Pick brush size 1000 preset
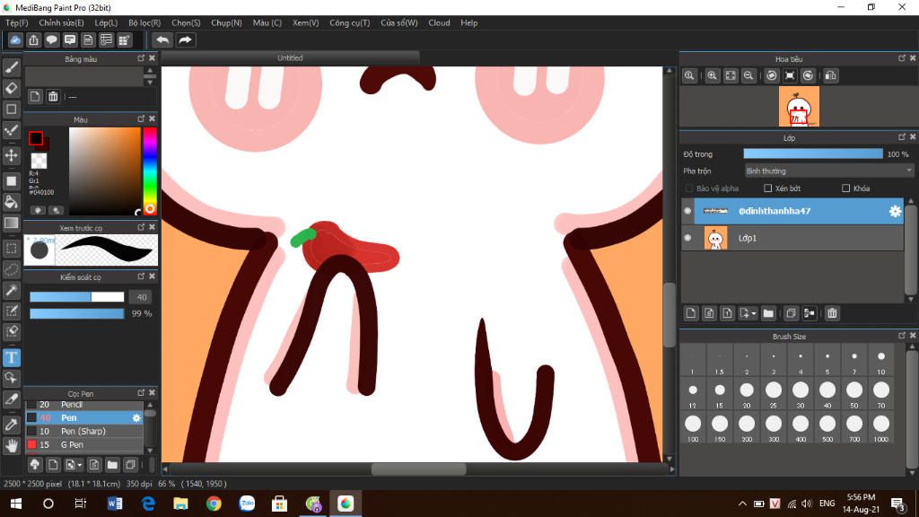Screen dimensions: 919x517 click(x=881, y=427)
